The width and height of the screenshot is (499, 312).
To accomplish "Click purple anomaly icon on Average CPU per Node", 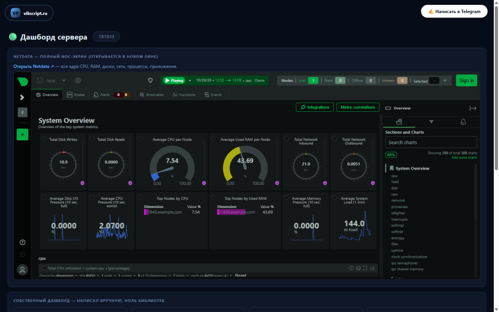I will click(204, 183).
